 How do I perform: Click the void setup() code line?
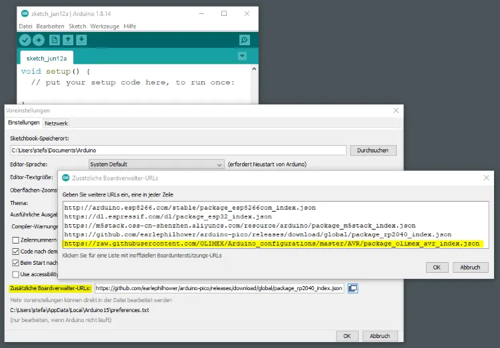pyautogui.click(x=56, y=71)
